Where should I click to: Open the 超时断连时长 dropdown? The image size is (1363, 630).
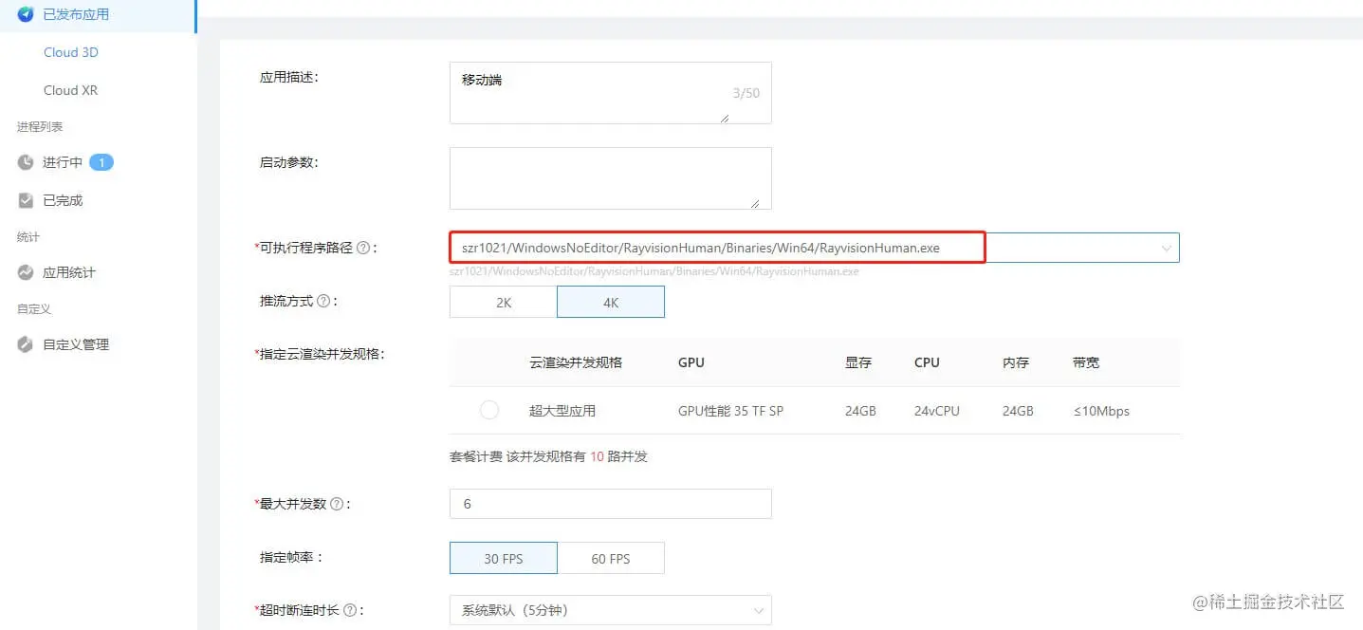pyautogui.click(x=611, y=610)
